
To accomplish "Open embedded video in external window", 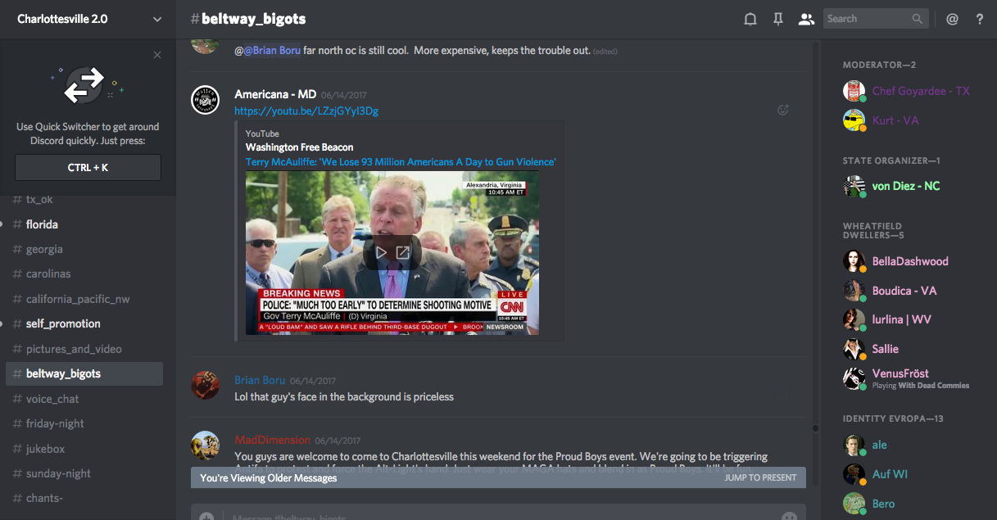I will coord(403,252).
